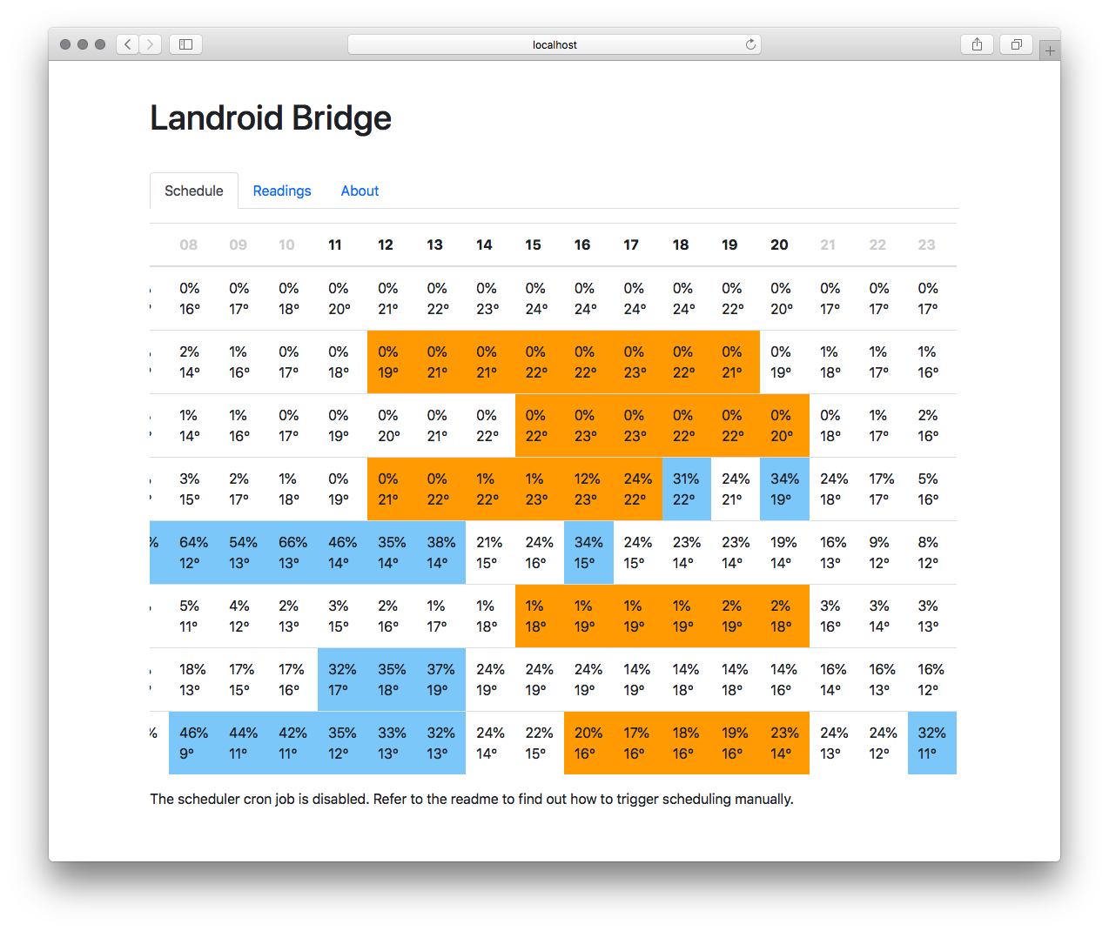
Task: Open the Share icon in toolbar
Action: (x=977, y=44)
